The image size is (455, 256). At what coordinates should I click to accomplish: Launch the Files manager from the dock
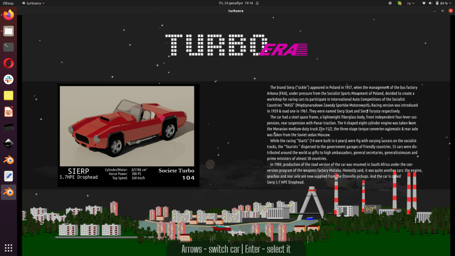click(8, 31)
